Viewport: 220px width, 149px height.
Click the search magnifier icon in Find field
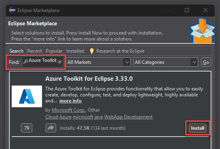[x=25, y=61]
